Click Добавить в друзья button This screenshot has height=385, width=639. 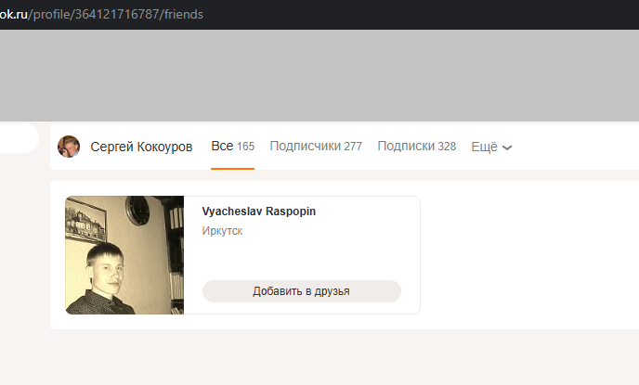click(302, 291)
